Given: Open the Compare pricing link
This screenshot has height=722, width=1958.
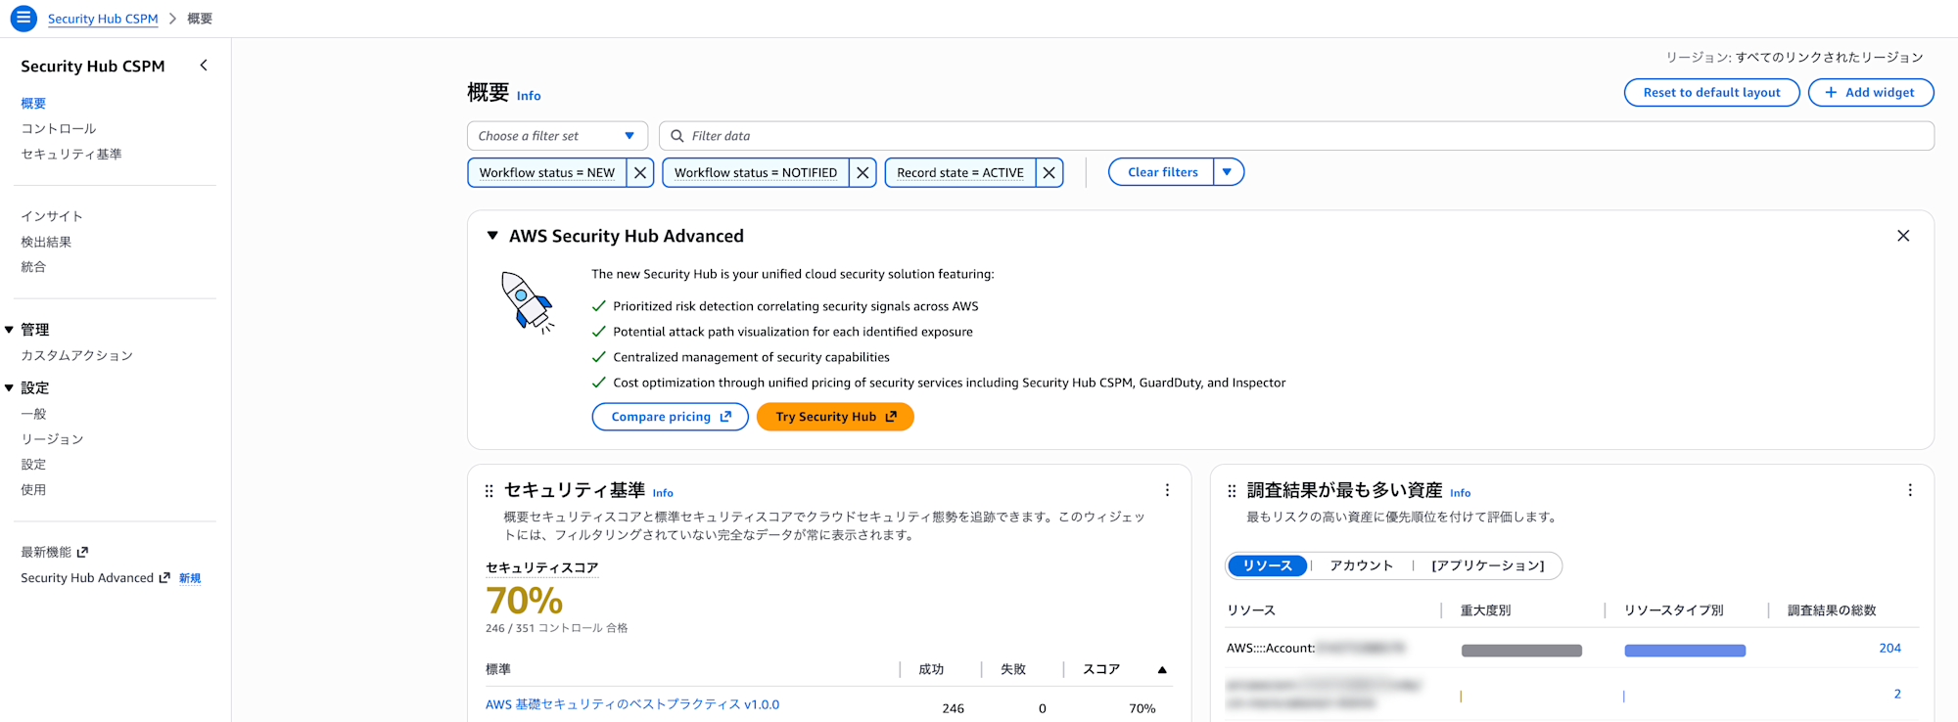Looking at the screenshot, I should tap(671, 417).
